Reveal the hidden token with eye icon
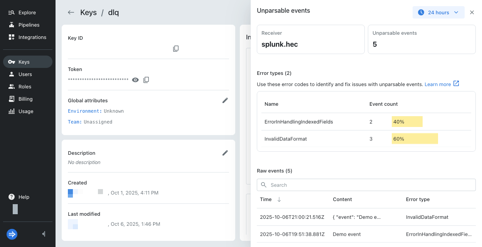This screenshot has width=482, height=247. coord(135,80)
